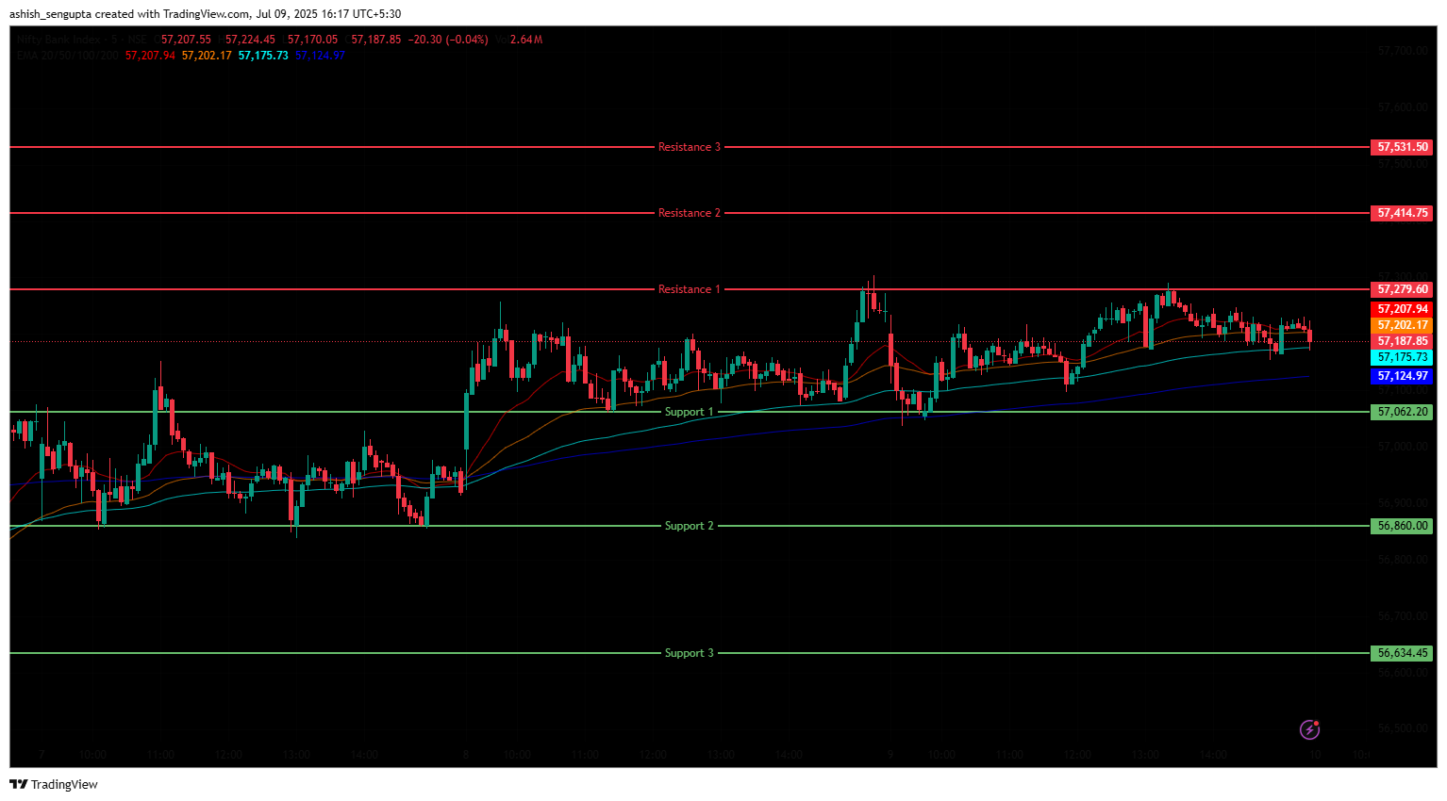This screenshot has width=1447, height=801.
Task: Click the red EMA legend value 57,207.94
Action: 150,56
